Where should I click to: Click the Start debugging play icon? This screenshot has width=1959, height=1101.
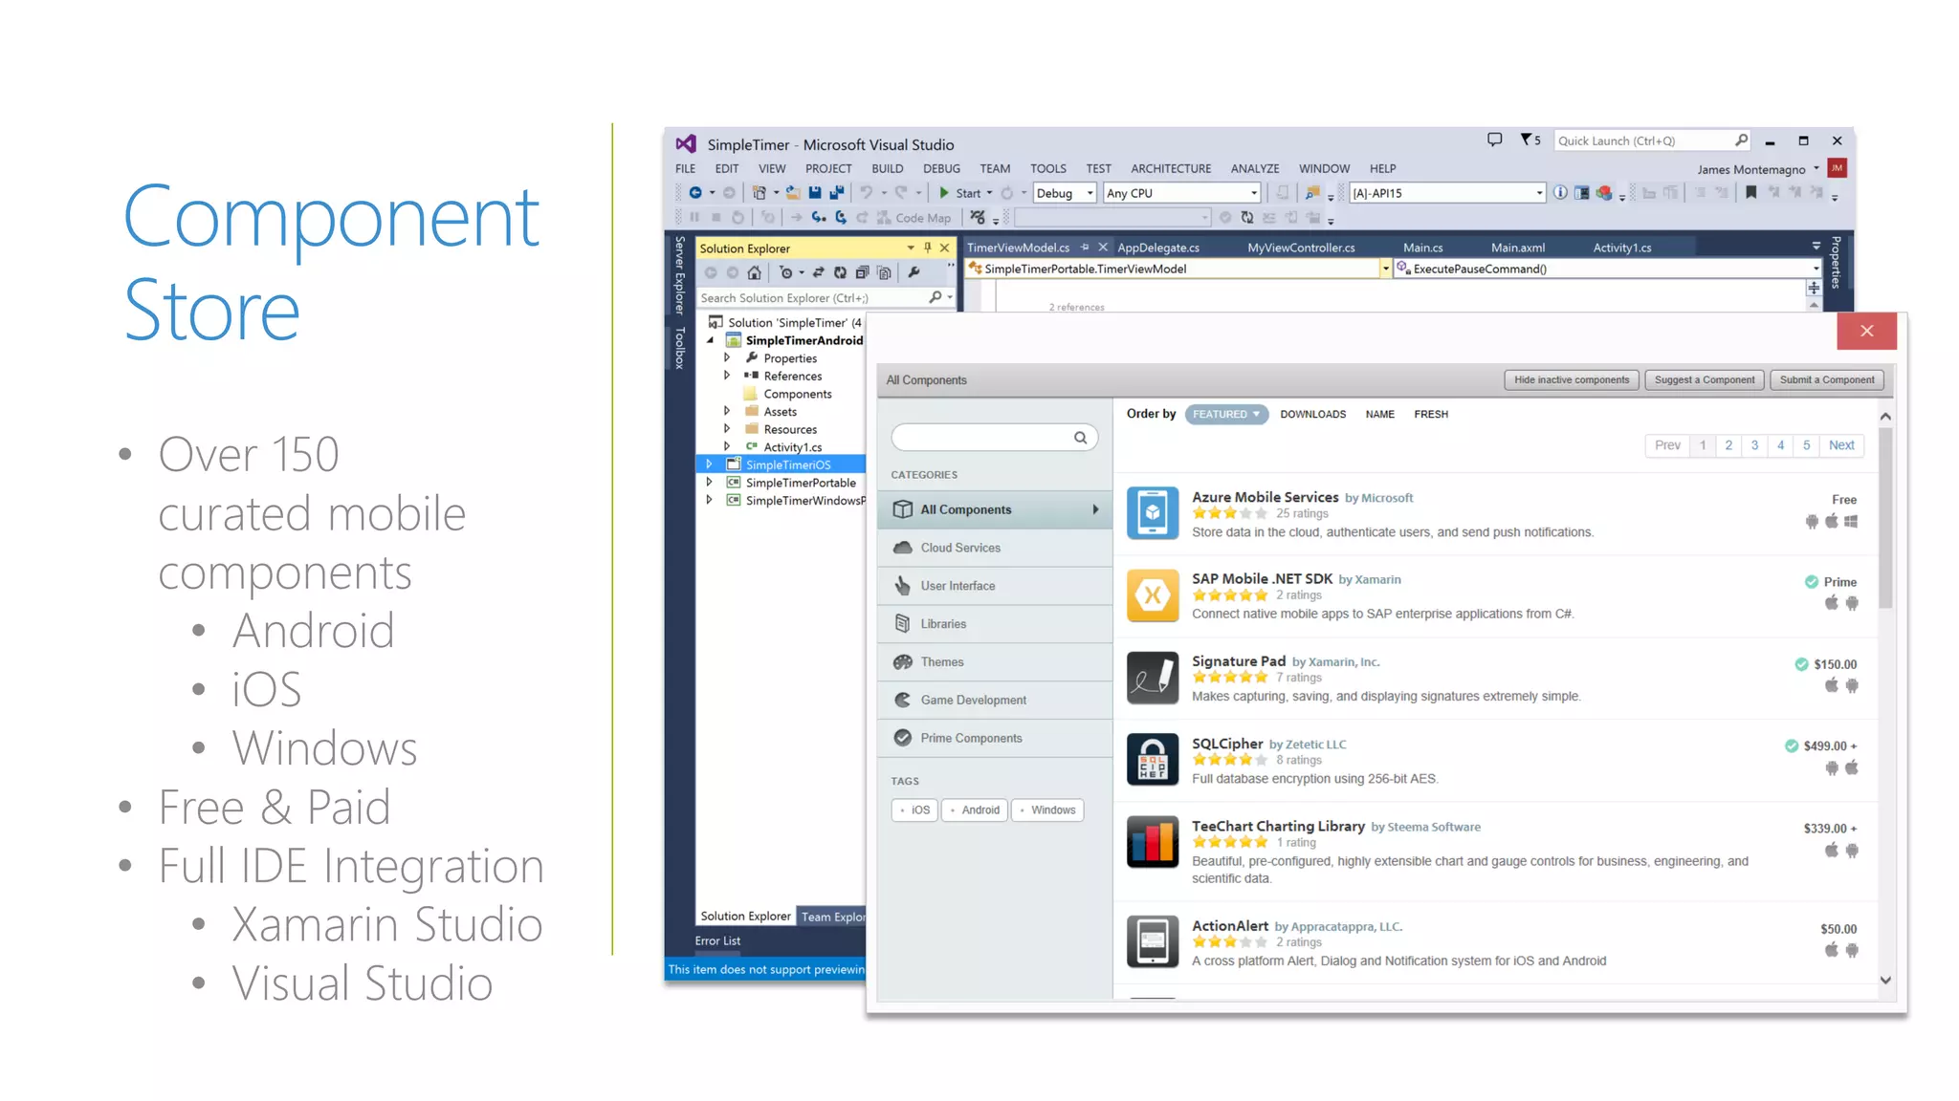[x=944, y=193]
